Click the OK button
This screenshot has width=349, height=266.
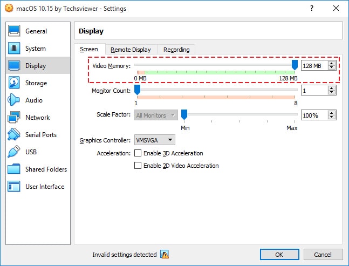[x=279, y=254]
